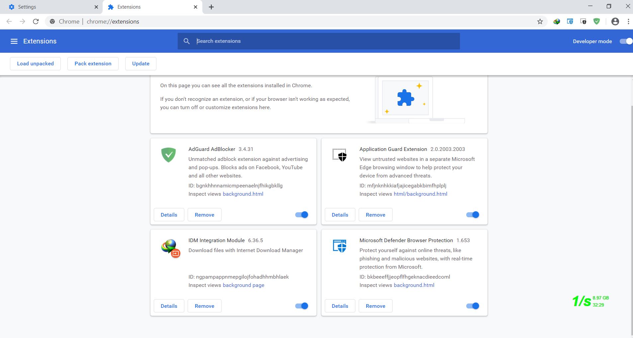Image resolution: width=633 pixels, height=338 pixels.
Task: Focus the Search extensions field
Action: point(319,41)
